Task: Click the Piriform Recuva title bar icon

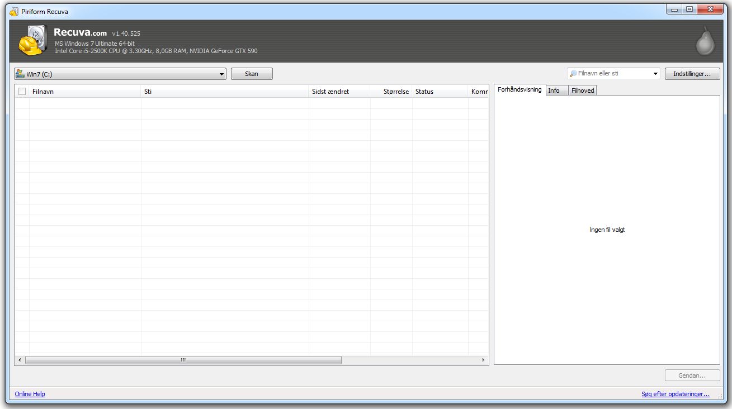Action: tap(14, 11)
